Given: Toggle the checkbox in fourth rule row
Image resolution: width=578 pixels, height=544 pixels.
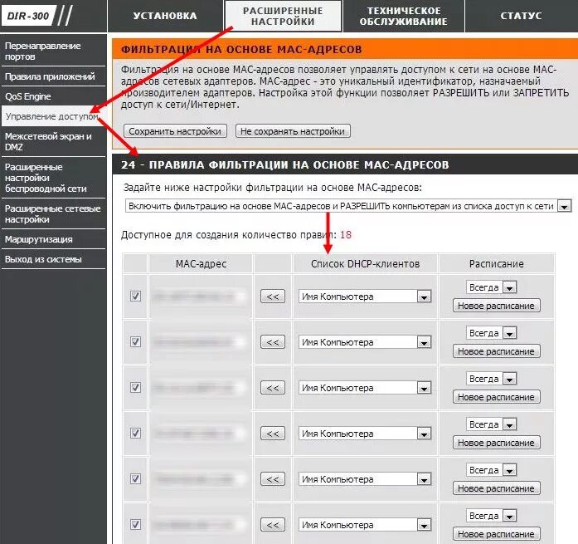Looking at the screenshot, I should 135,433.
